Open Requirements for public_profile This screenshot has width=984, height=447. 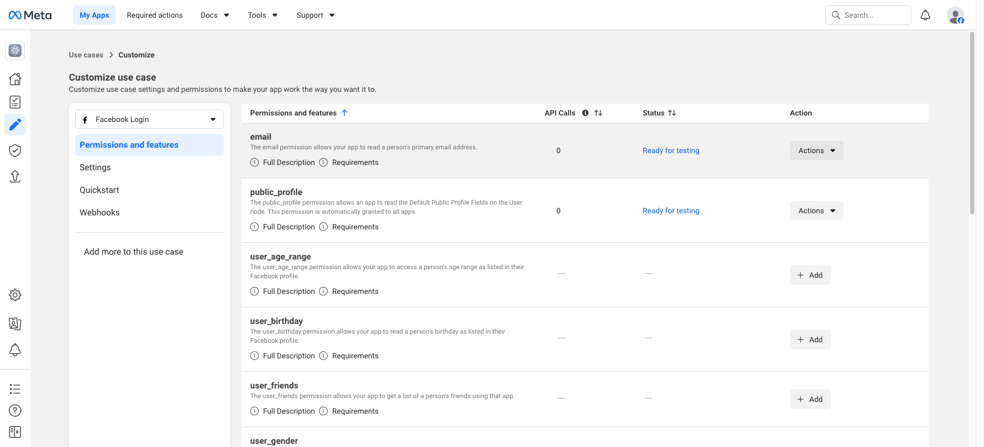(x=349, y=227)
